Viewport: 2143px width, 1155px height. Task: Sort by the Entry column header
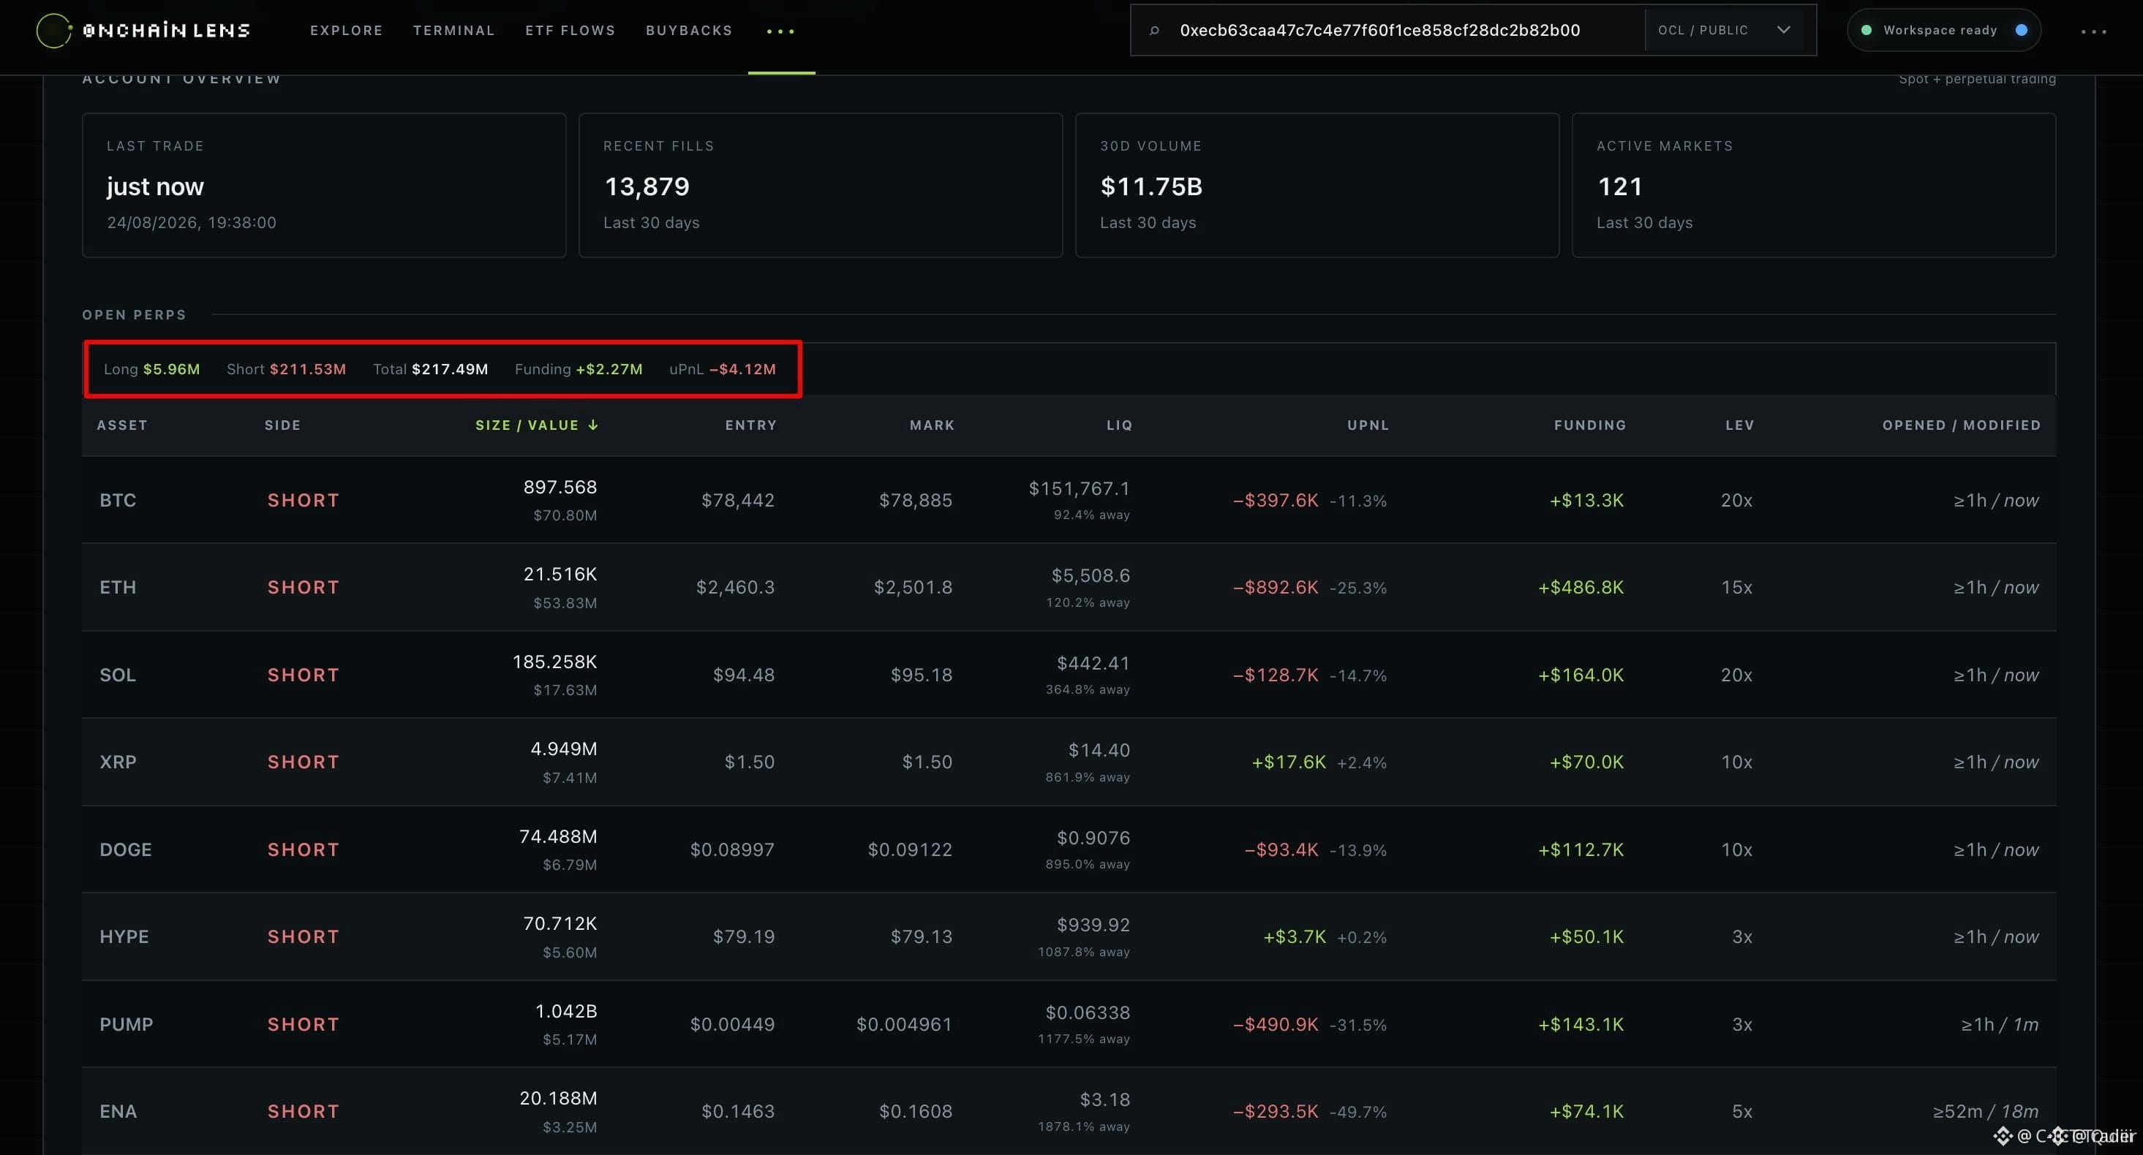click(x=750, y=425)
